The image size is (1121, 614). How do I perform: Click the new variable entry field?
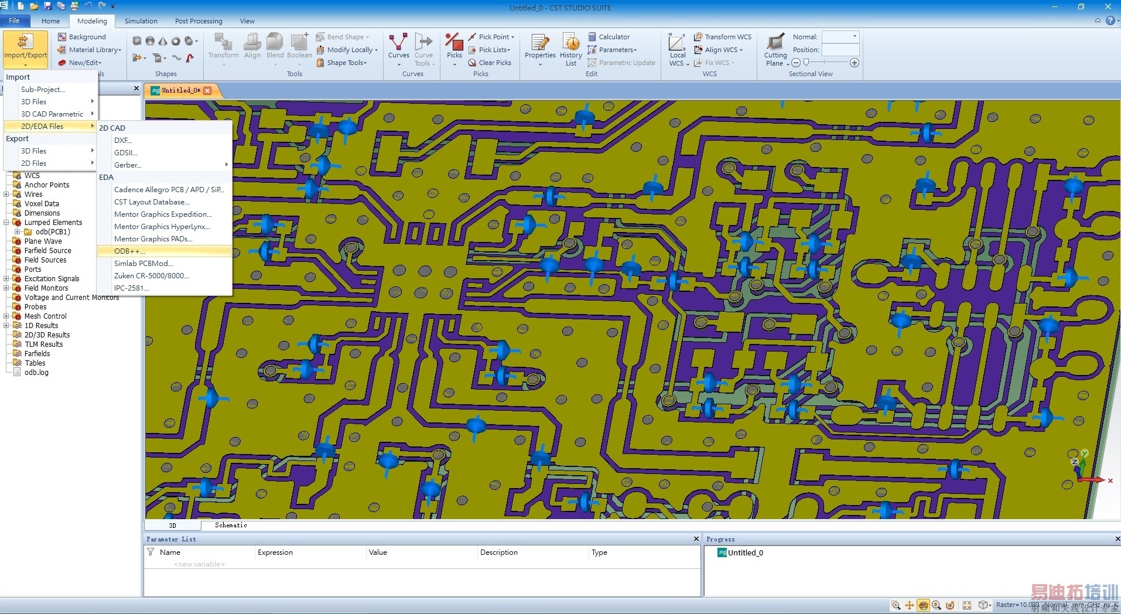point(199,564)
